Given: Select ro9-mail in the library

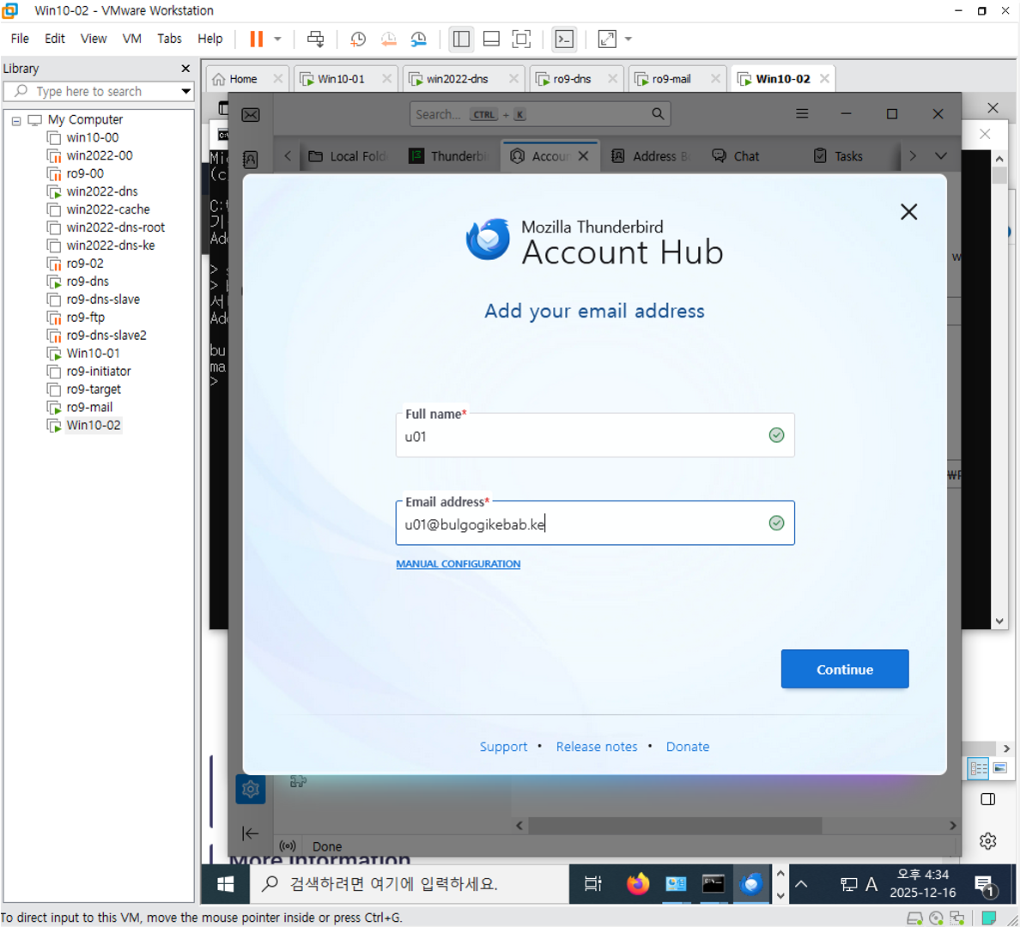Looking at the screenshot, I should (89, 407).
